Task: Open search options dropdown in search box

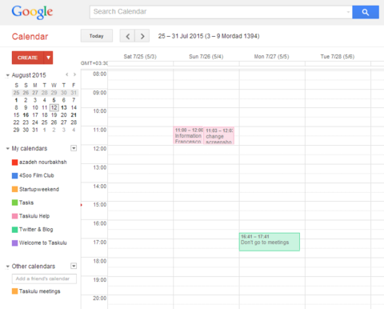Action: point(348,12)
